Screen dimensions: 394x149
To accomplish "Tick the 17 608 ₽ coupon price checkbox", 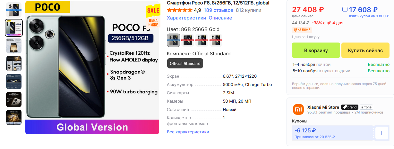I will click(345, 10).
